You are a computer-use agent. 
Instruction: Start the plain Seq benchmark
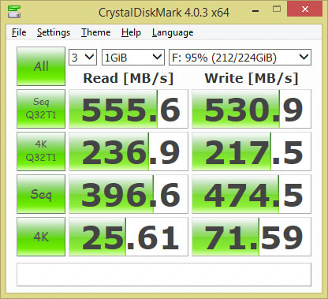pos(41,194)
